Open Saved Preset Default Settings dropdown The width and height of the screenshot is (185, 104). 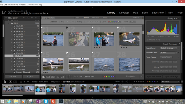tap(168, 48)
